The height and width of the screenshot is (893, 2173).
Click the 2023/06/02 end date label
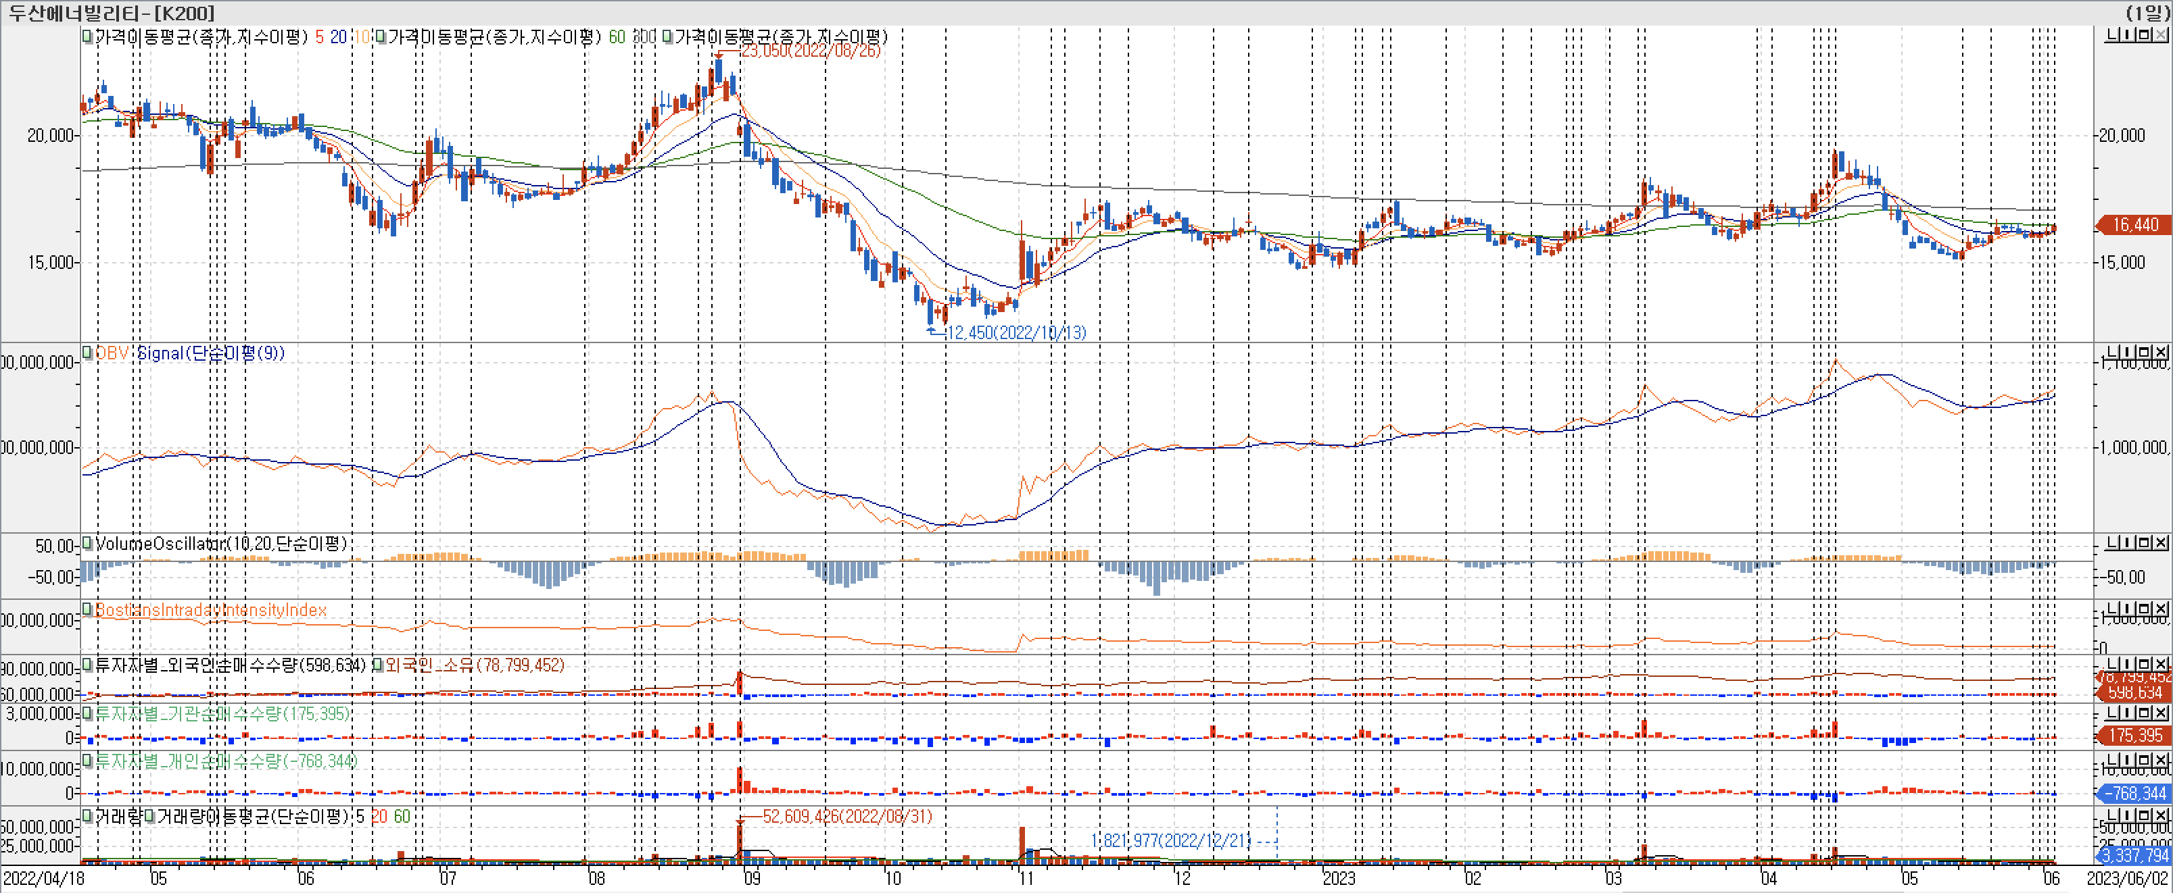click(2126, 878)
